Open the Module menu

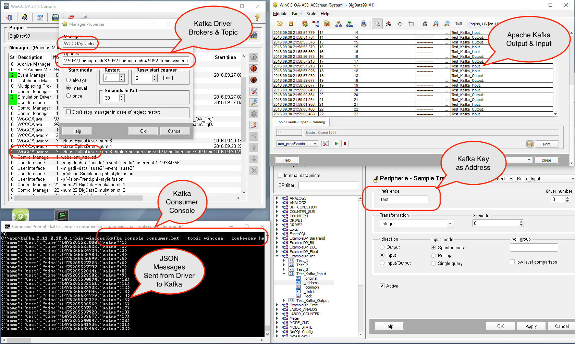coord(280,14)
